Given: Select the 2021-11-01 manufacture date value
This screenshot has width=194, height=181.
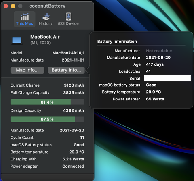Looking at the screenshot, I should click(x=73, y=60).
